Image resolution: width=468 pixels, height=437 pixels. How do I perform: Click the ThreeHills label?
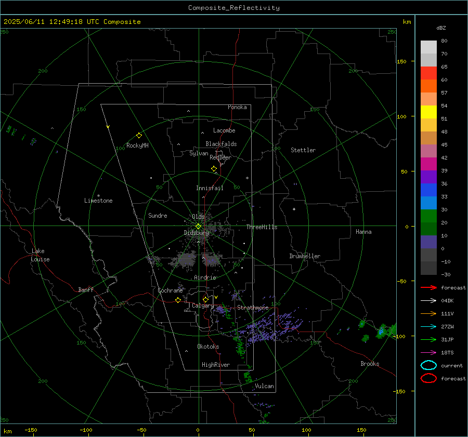point(262,227)
